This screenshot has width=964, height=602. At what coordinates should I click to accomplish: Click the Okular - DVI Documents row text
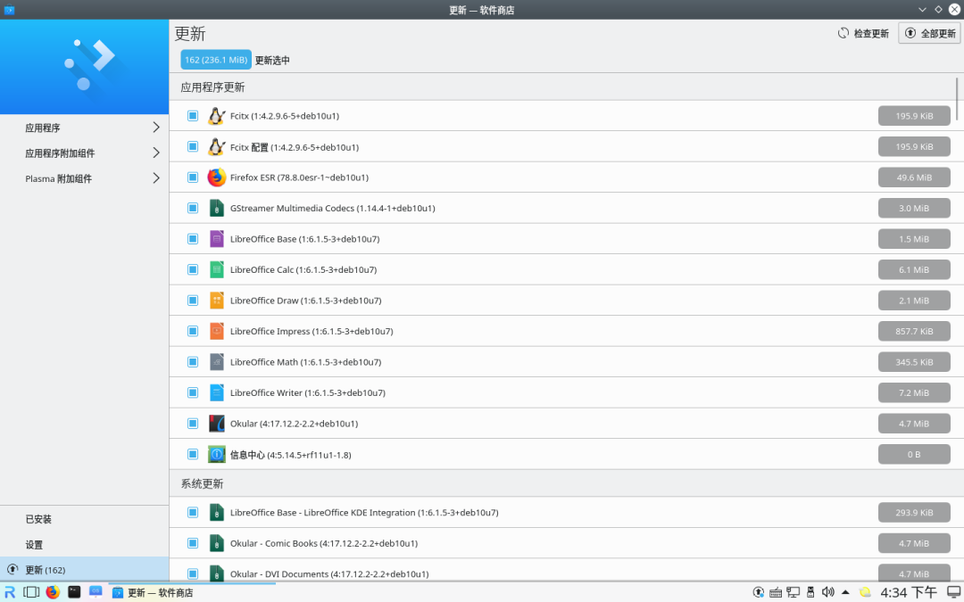(329, 573)
